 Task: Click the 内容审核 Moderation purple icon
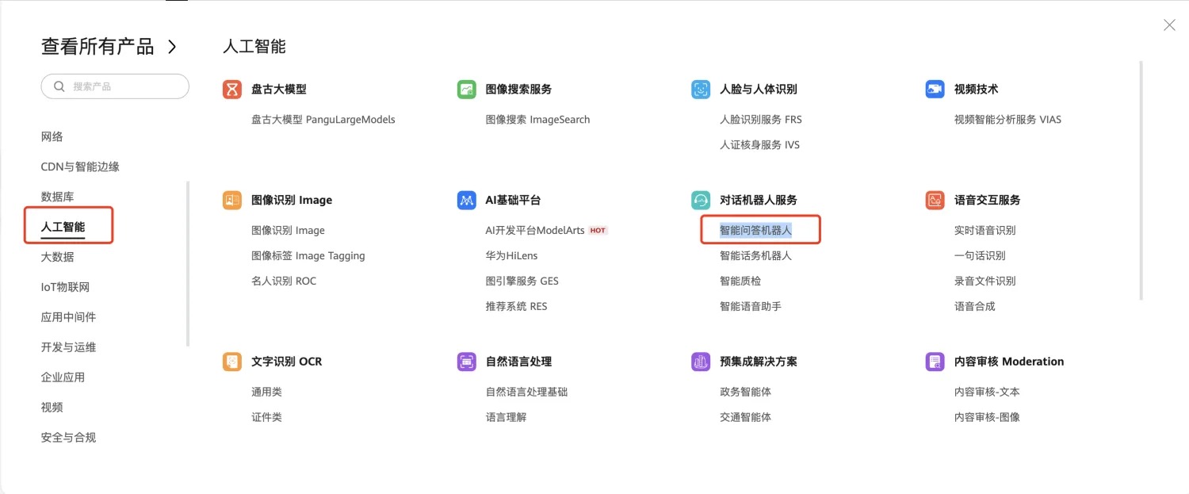935,362
